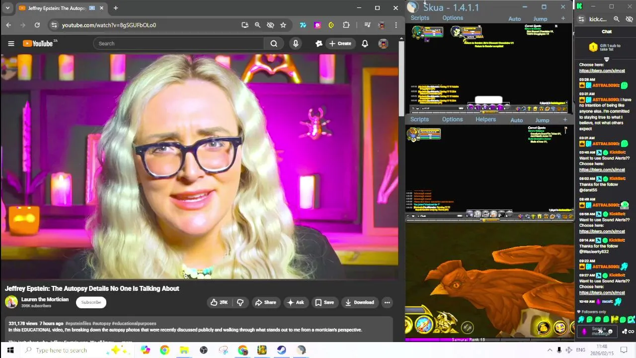Open Options menu in Skua 1.4.1.1 window
Image resolution: width=636 pixels, height=358 pixels.
click(453, 18)
